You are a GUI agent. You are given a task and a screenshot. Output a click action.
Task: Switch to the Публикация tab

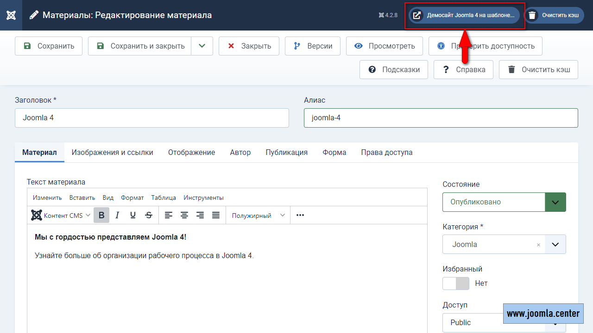(x=287, y=152)
